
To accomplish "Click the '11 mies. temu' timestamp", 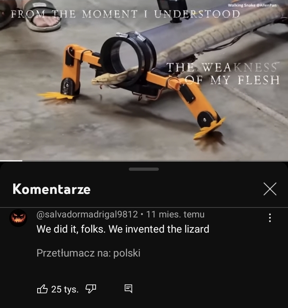I will 175,214.
